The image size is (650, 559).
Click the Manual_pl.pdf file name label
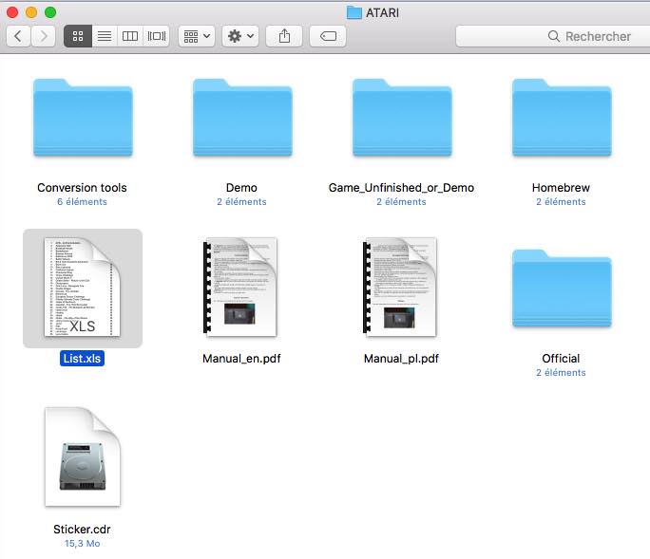point(401,359)
